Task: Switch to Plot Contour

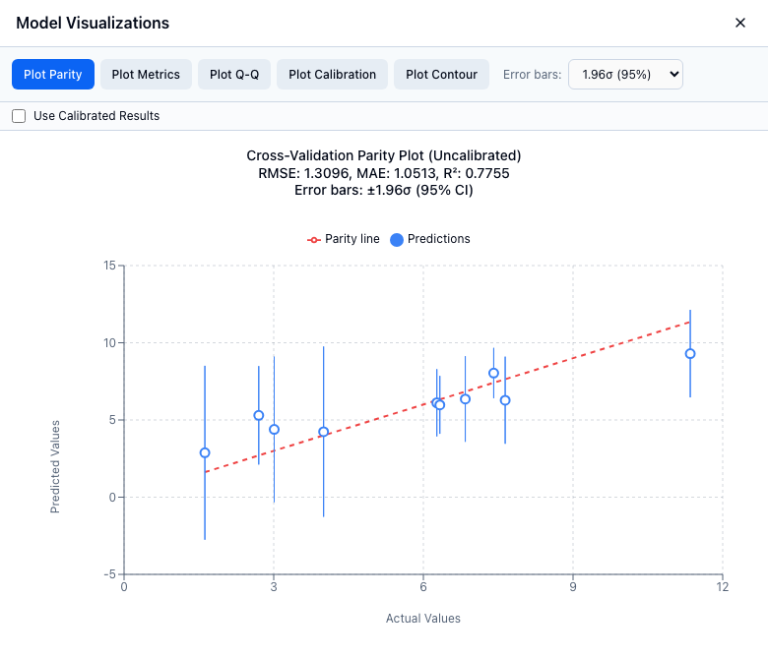Action: tap(441, 75)
